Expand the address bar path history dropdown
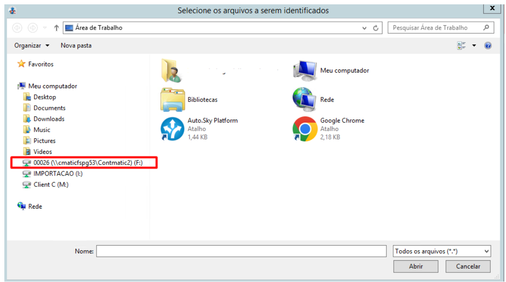The height and width of the screenshot is (282, 506). click(364, 28)
